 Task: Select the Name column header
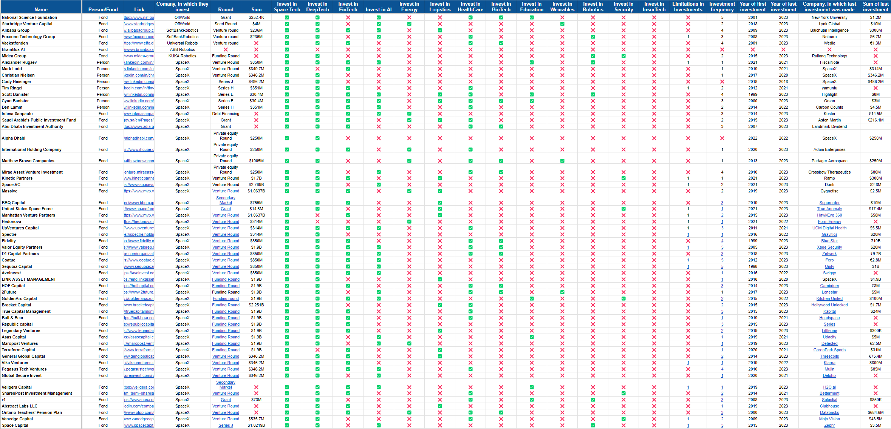[x=41, y=9]
